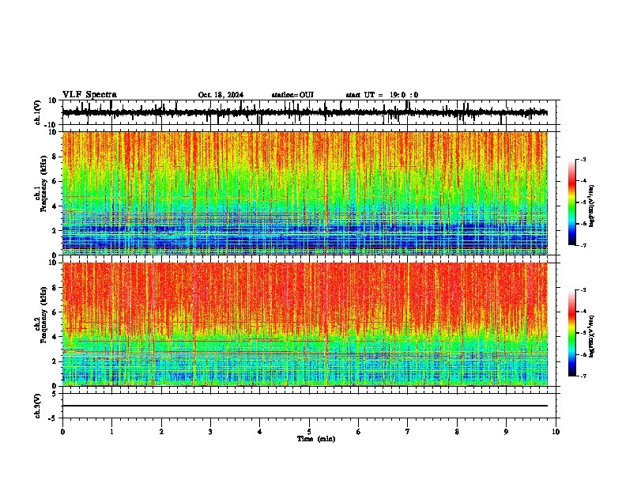This screenshot has width=626, height=484.
Task: Click the date "Oct. 18, 2024"
Action: tap(221, 95)
